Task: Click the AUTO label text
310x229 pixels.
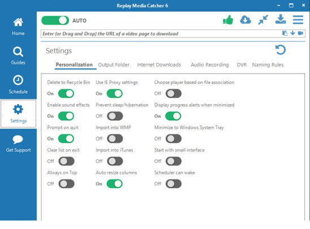Action: tap(79, 20)
